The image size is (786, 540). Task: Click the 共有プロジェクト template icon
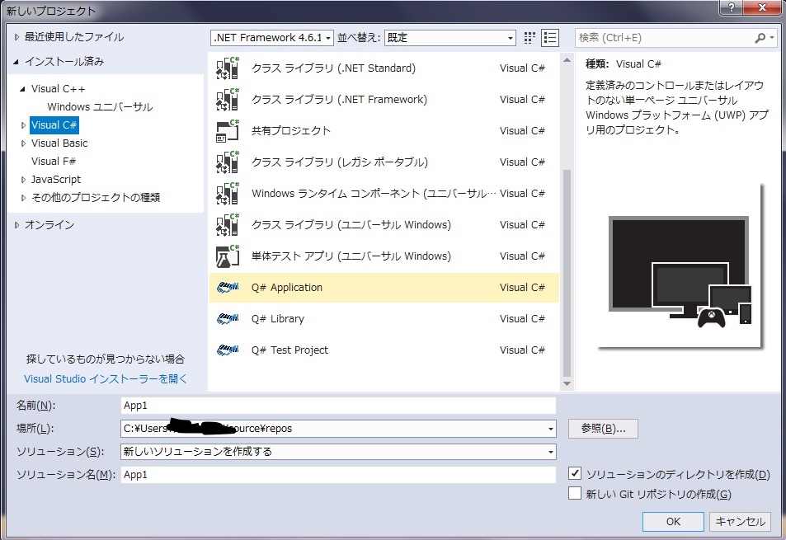[228, 131]
